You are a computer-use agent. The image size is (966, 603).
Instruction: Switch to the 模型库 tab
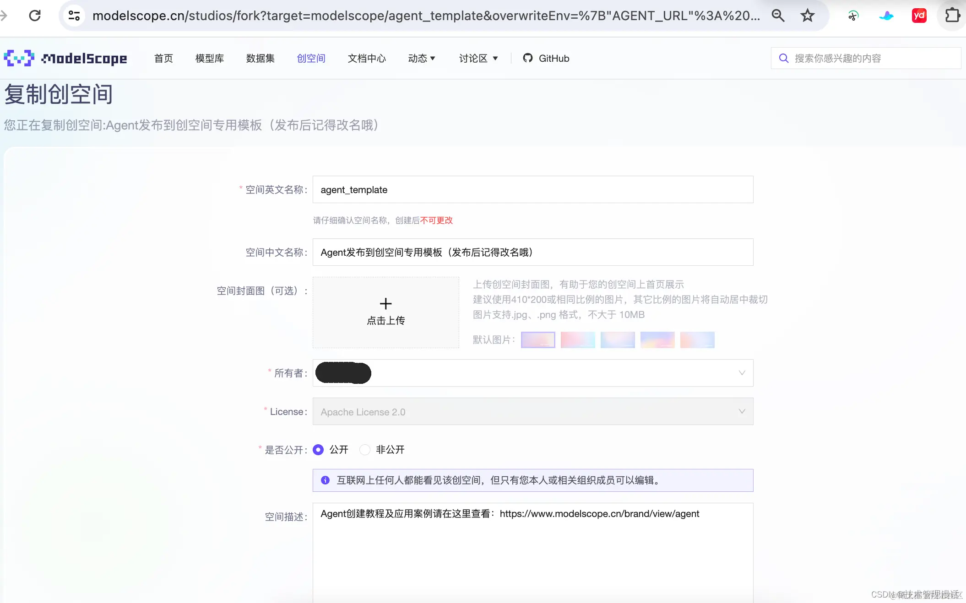point(209,58)
